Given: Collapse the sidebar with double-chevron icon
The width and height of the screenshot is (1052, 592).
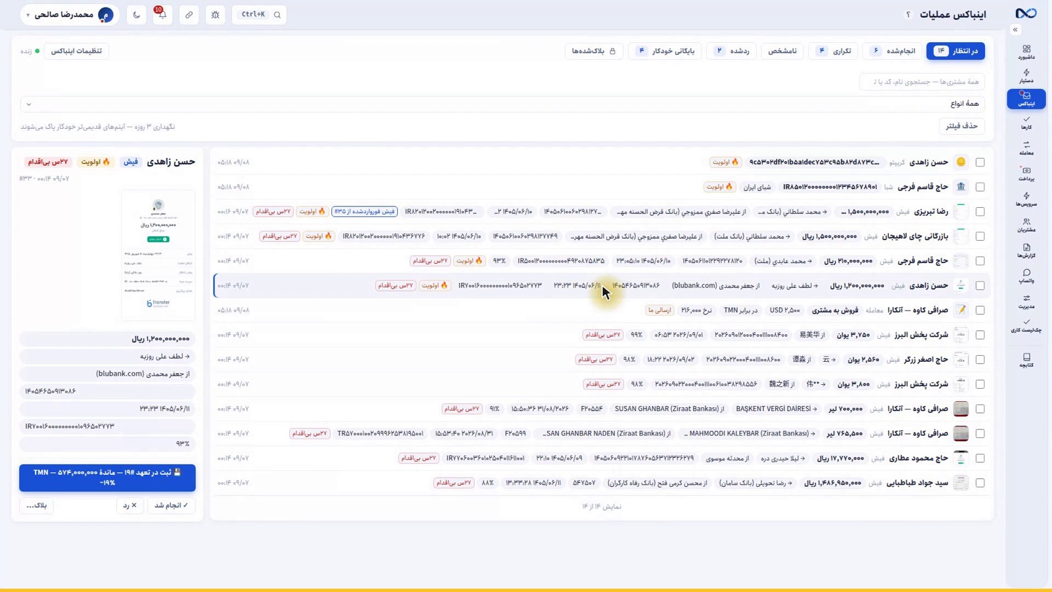Looking at the screenshot, I should point(1015,30).
